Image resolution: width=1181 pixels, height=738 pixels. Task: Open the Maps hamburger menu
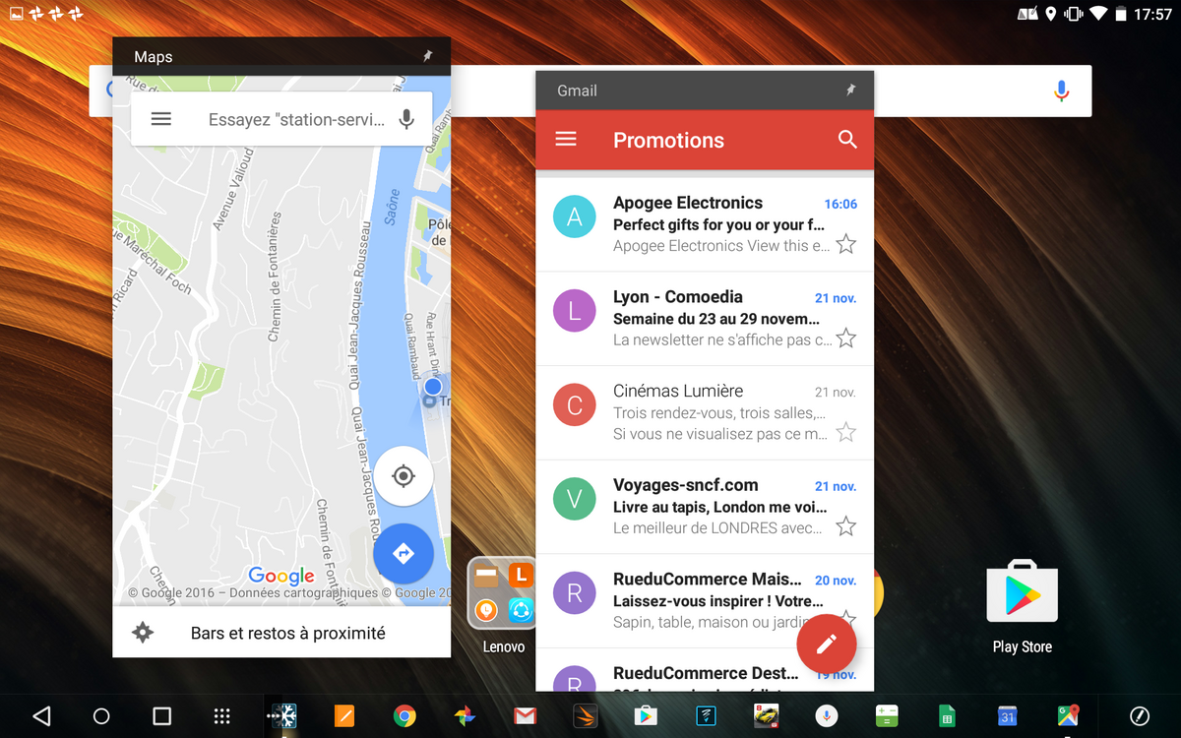161,119
